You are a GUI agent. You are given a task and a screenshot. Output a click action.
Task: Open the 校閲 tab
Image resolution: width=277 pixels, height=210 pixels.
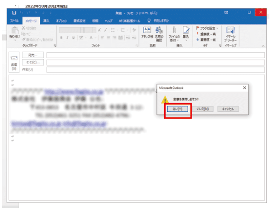(x=95, y=21)
